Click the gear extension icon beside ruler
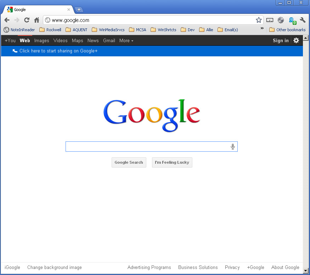Viewport: 310px width, 275px height. (x=281, y=20)
